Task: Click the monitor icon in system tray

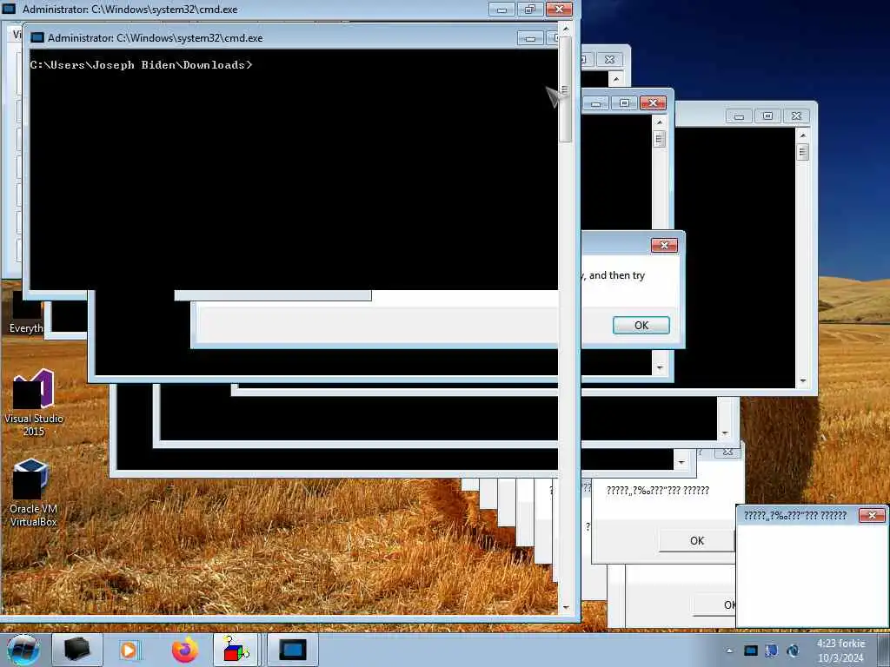Action: coord(750,650)
